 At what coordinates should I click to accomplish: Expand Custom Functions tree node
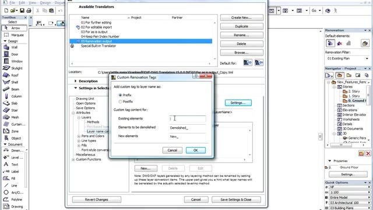point(73,159)
